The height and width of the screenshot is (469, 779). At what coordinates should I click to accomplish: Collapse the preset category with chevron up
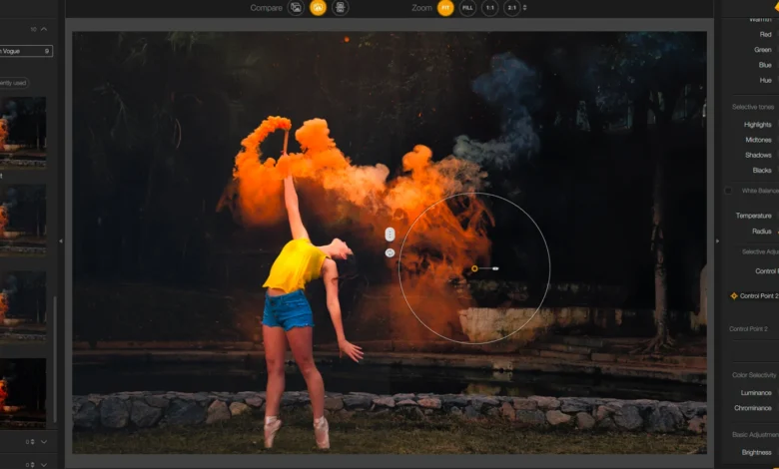(44, 29)
